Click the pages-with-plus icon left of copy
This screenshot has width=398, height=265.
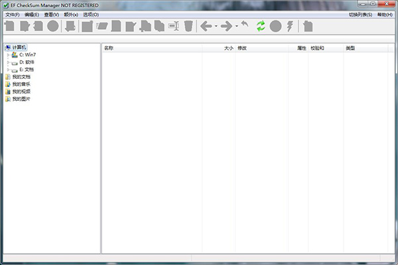tap(145, 26)
